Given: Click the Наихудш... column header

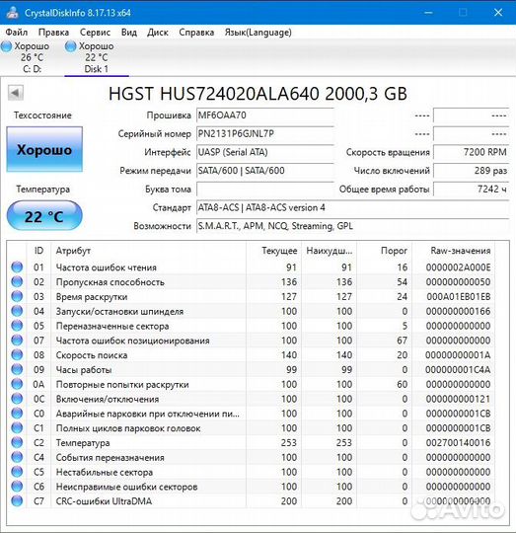Looking at the screenshot, I should pyautogui.click(x=329, y=251).
